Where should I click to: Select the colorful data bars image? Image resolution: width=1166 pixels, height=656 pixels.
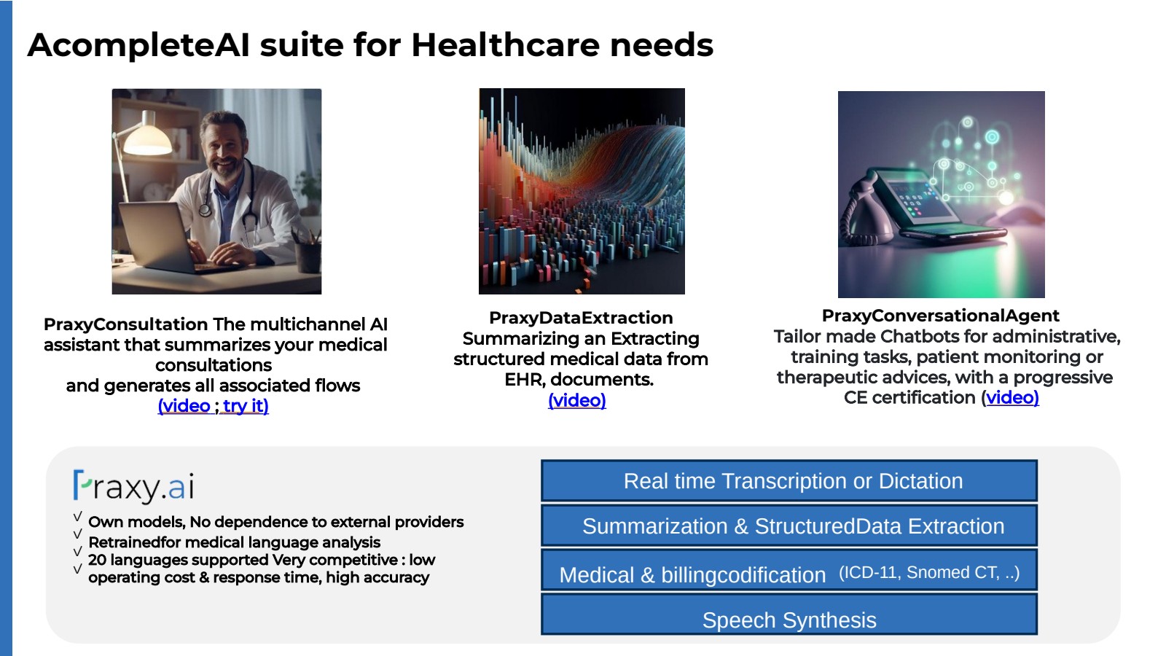click(582, 191)
